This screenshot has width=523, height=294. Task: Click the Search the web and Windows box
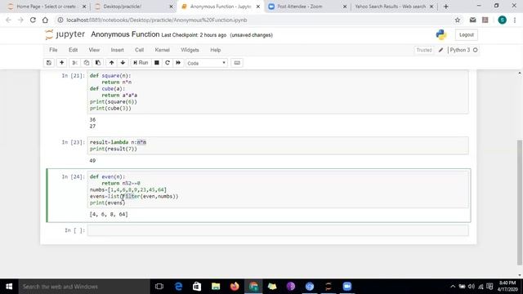[84, 287]
